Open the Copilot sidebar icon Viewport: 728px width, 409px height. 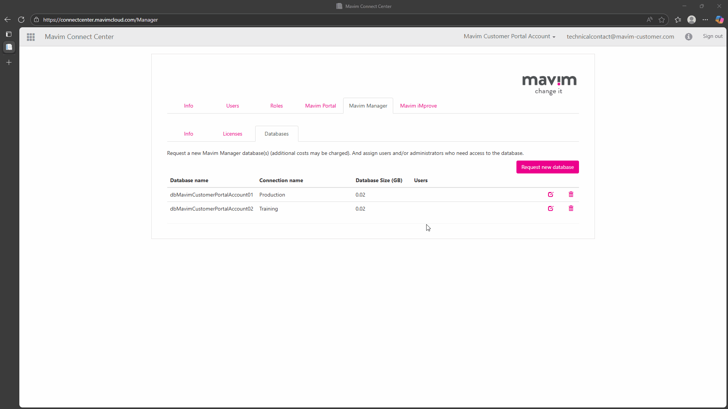[719, 20]
